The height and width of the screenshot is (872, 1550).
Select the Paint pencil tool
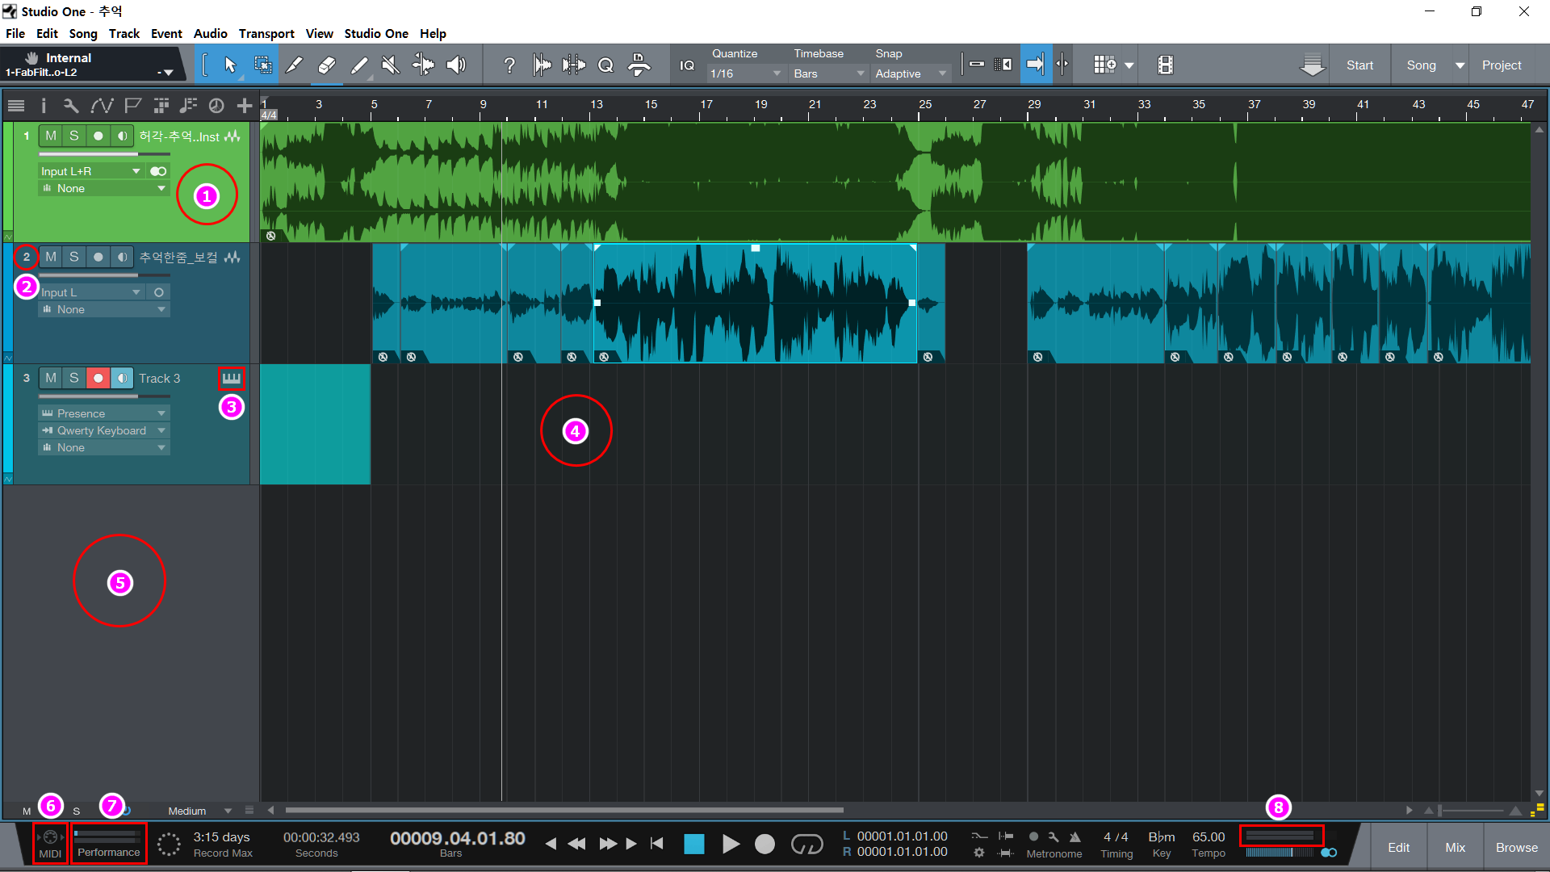click(358, 65)
